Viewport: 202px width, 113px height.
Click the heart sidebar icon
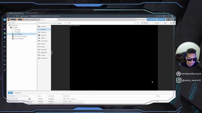coord(5,56)
